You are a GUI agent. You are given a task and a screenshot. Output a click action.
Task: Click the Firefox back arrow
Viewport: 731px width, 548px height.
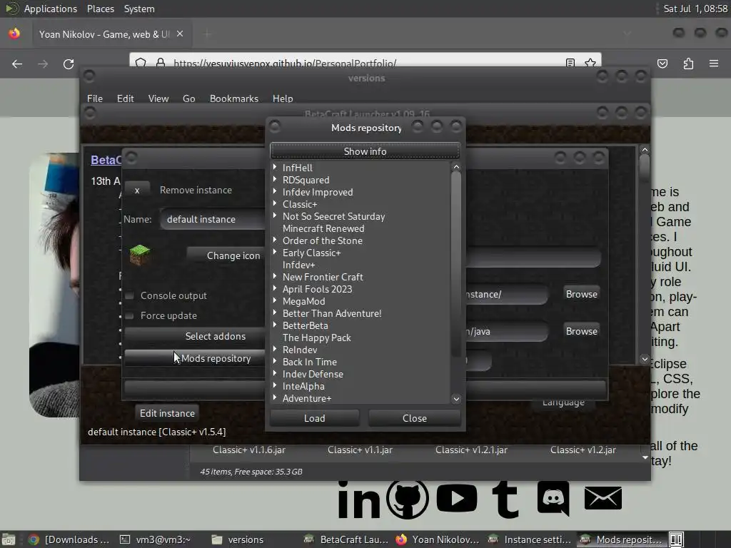click(17, 64)
